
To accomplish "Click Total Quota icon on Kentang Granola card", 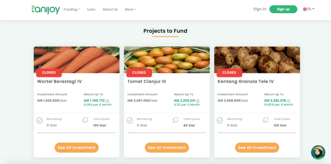I will [x=266, y=120].
